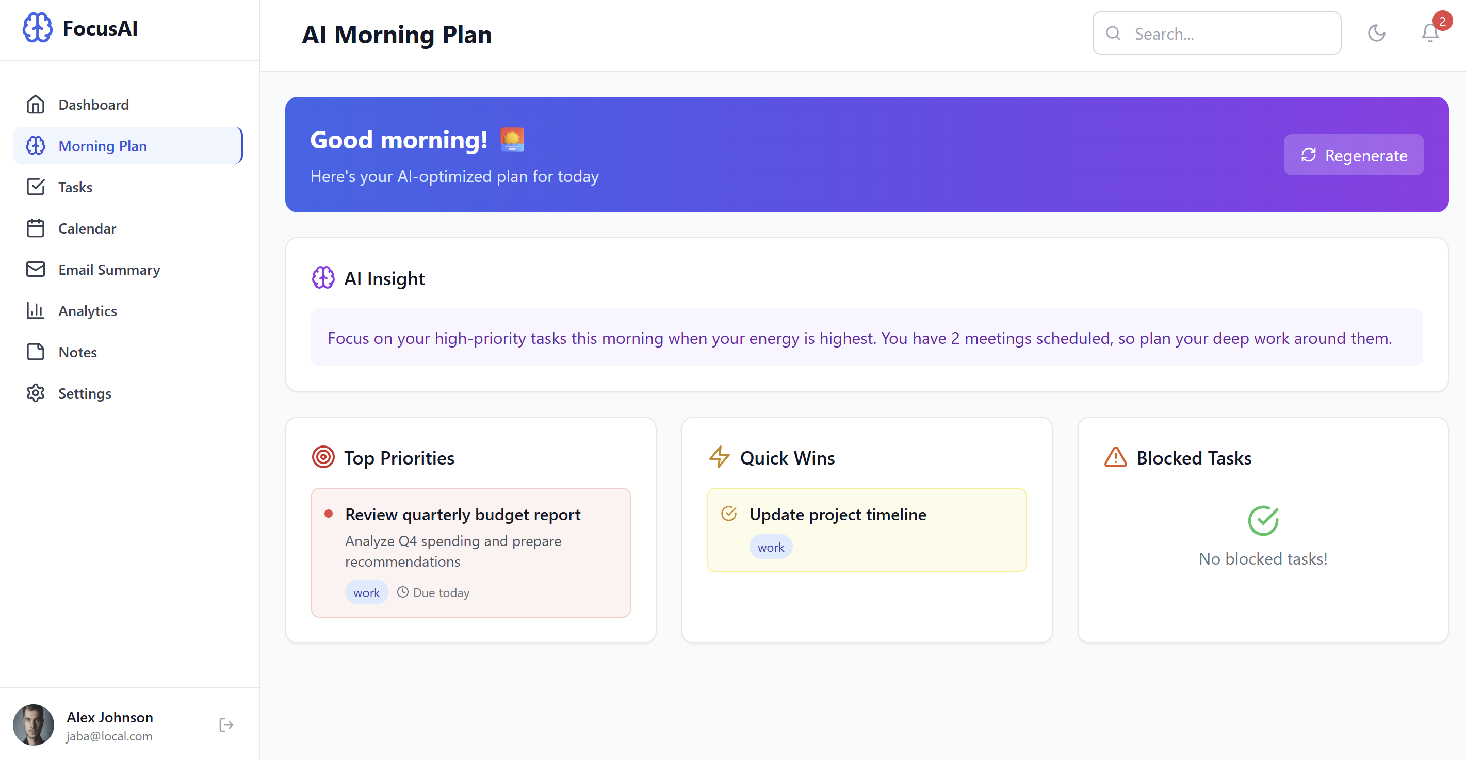Click the Notes document icon
Image resolution: width=1466 pixels, height=760 pixels.
click(x=36, y=352)
